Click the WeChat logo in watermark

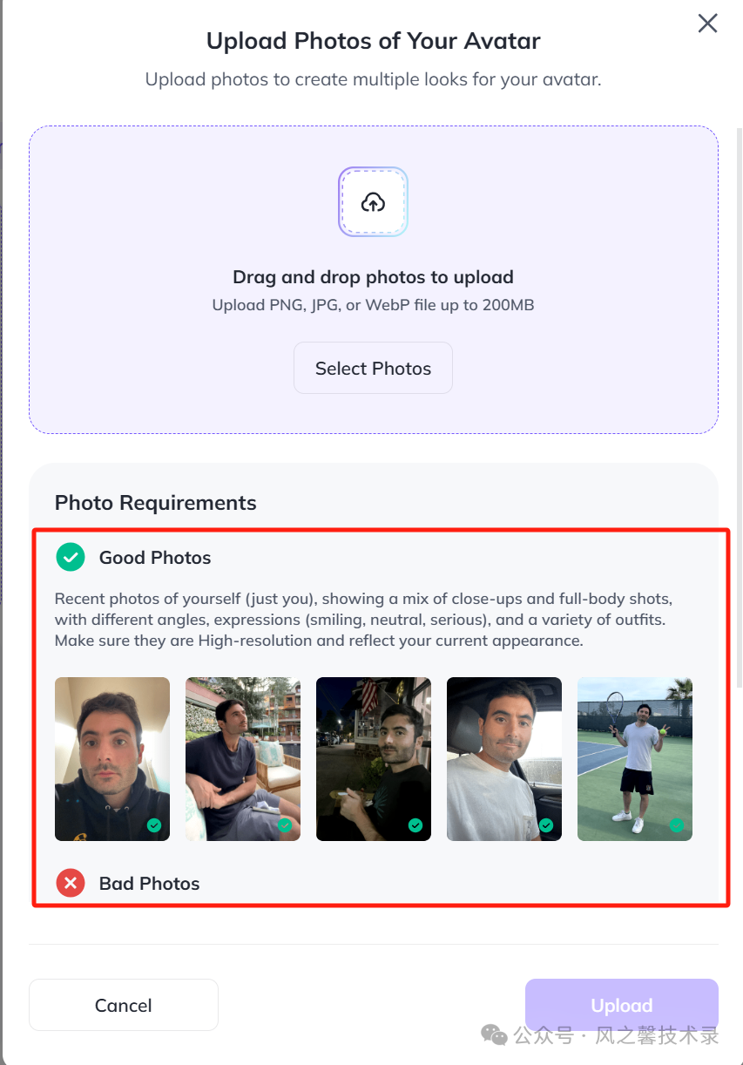(494, 1035)
